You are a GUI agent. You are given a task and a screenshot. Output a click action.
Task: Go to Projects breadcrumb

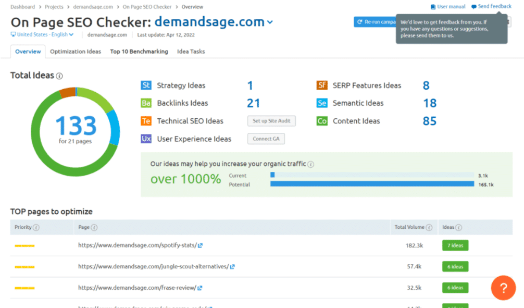[54, 7]
